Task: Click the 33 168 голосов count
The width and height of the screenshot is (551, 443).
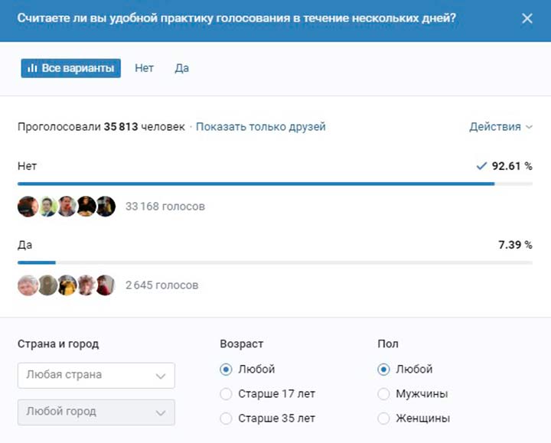Action: (165, 207)
